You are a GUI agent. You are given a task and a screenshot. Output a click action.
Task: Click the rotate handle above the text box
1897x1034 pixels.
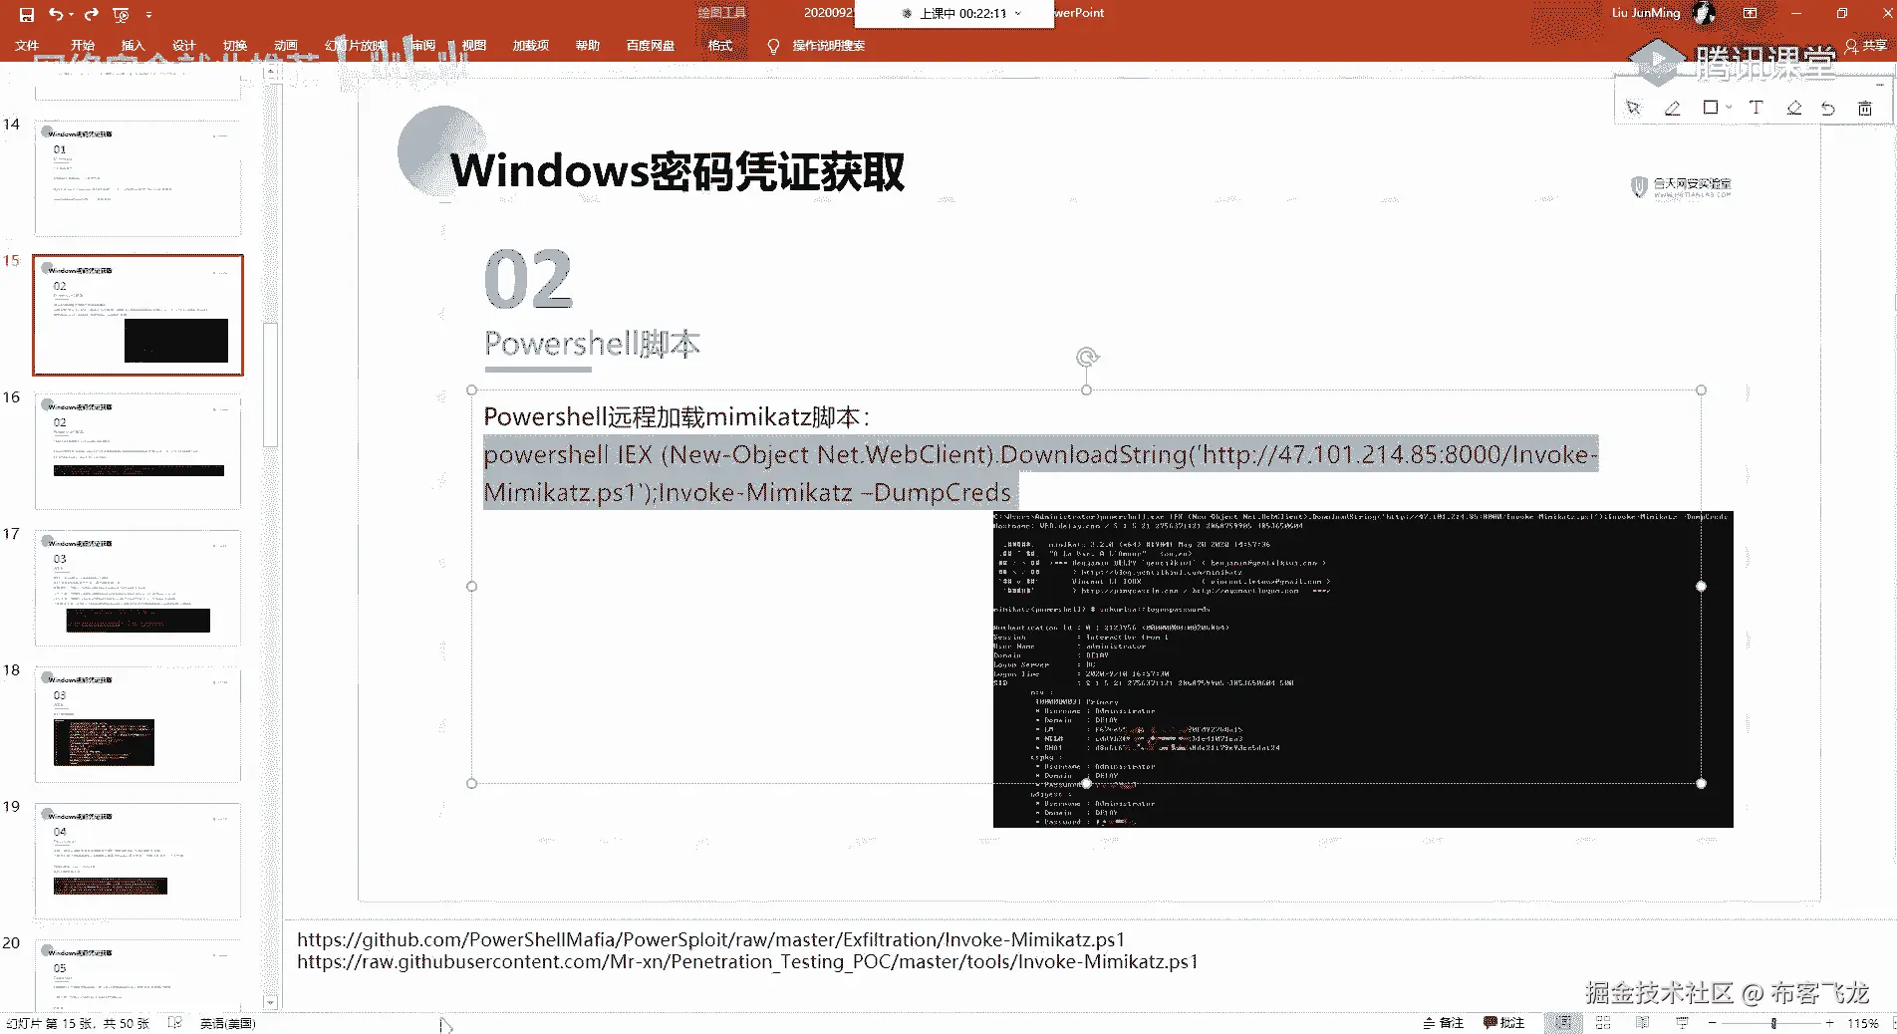(1087, 357)
